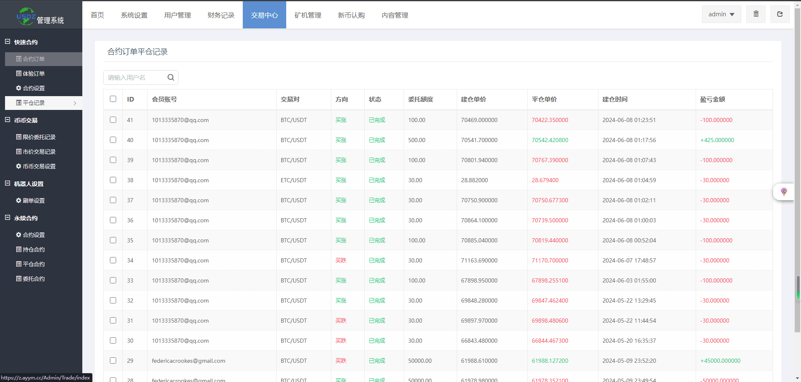Focus the 请输入用户名 search field
The width and height of the screenshot is (801, 382).
click(134, 78)
